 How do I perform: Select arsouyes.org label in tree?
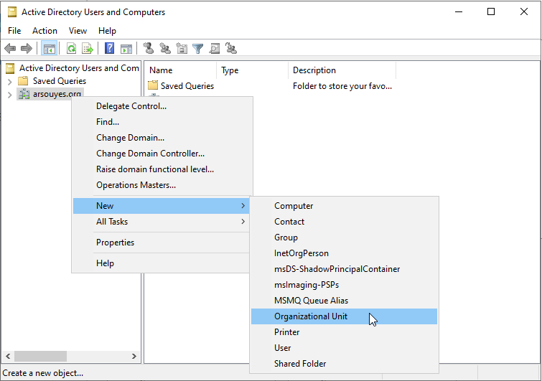tap(57, 94)
